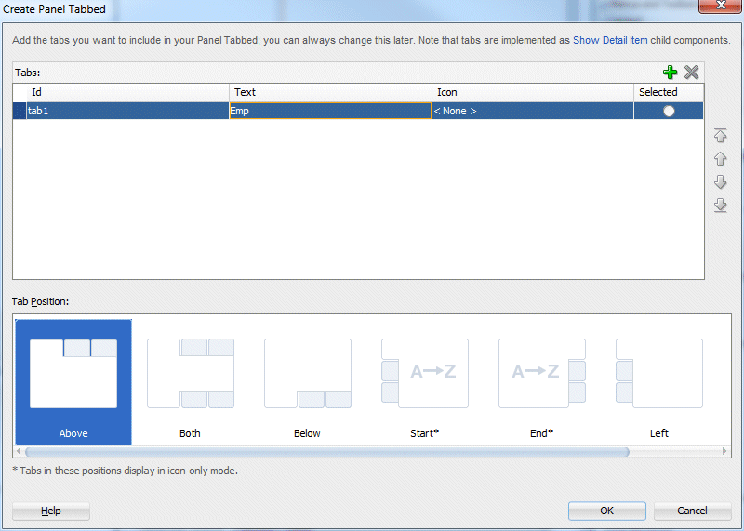The width and height of the screenshot is (744, 531).
Task: Click the left scroll arrow of Tab Position list
Action: pos(19,451)
